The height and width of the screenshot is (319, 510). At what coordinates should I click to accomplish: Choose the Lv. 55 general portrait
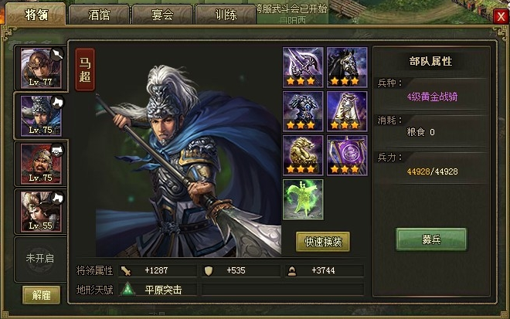click(41, 212)
